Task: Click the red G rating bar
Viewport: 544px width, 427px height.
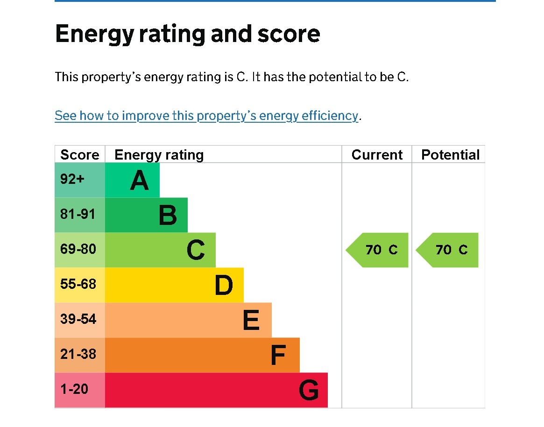Action: [216, 390]
